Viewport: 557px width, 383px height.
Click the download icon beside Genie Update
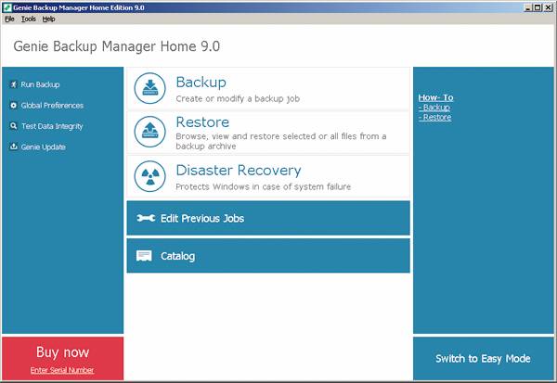click(14, 147)
